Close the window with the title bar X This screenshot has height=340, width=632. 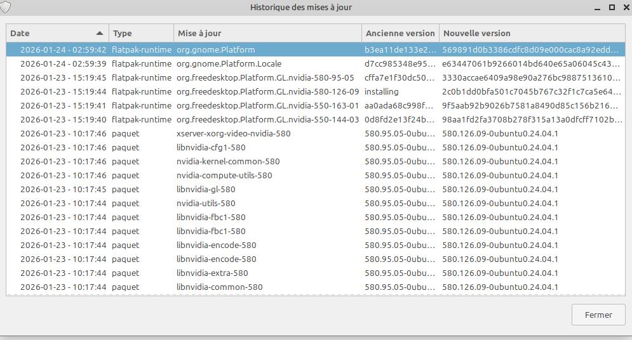tap(624, 8)
